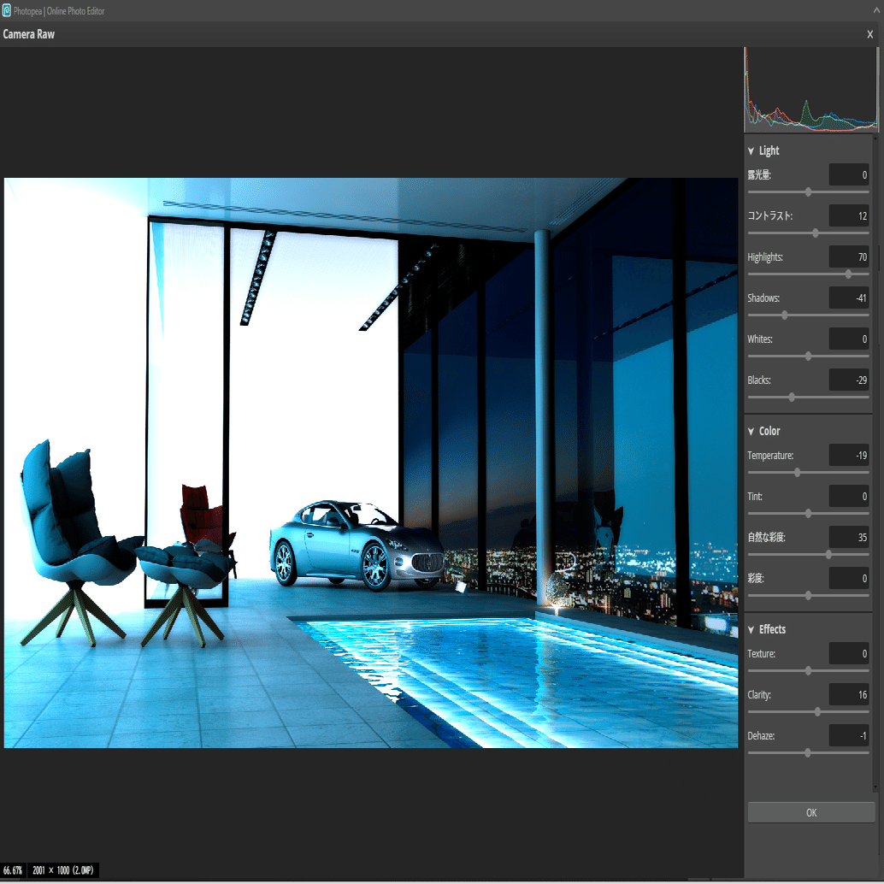Click the Clarity slider handle

(817, 712)
